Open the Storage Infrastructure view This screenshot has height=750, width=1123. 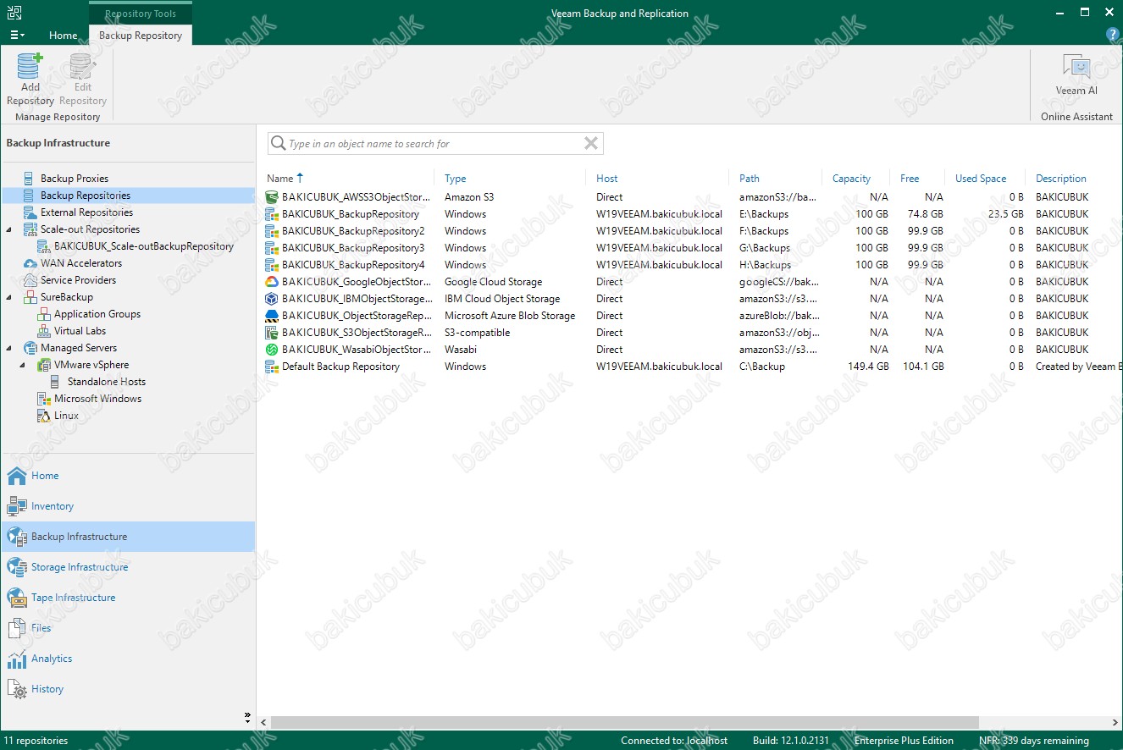128,567
